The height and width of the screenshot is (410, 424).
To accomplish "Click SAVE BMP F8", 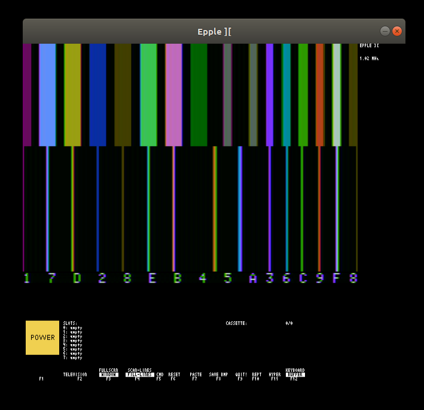I will coord(218,376).
